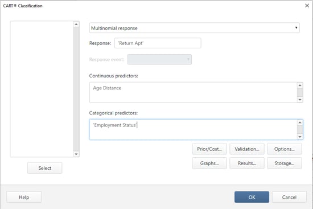Image resolution: width=313 pixels, height=209 pixels.
Task: Open the Multinomial response dropdown
Action: [194, 28]
